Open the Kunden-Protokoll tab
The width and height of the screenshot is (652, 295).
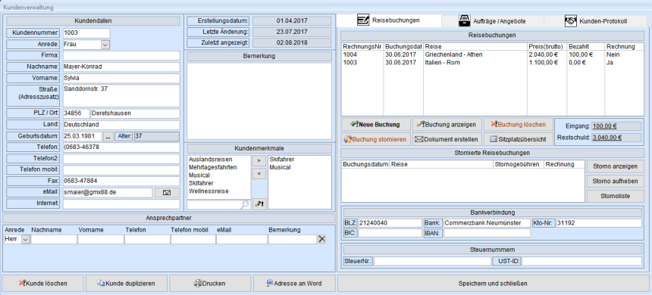[x=596, y=20]
